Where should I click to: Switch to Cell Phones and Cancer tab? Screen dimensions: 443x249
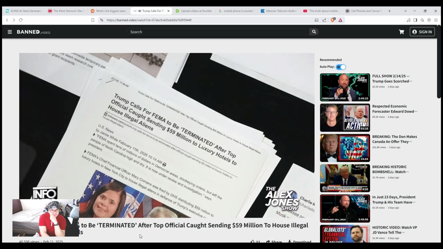tap(364, 11)
